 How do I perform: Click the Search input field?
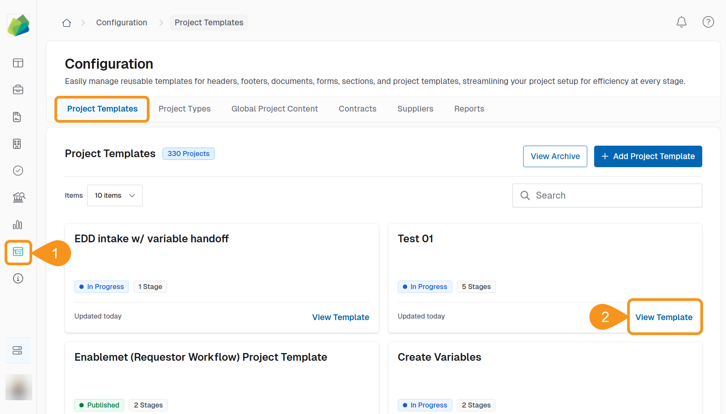pyautogui.click(x=613, y=195)
